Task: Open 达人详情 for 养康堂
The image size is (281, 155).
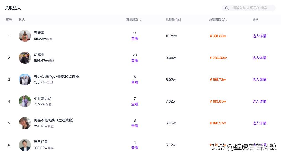Action: tap(259, 36)
